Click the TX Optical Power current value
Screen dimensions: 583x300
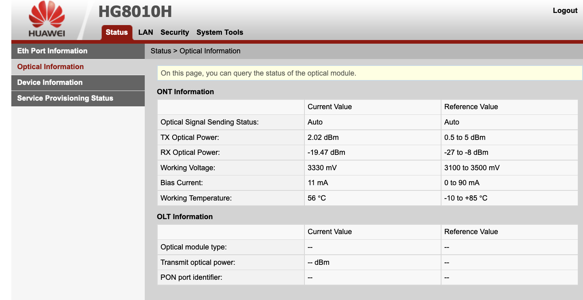coord(372,137)
